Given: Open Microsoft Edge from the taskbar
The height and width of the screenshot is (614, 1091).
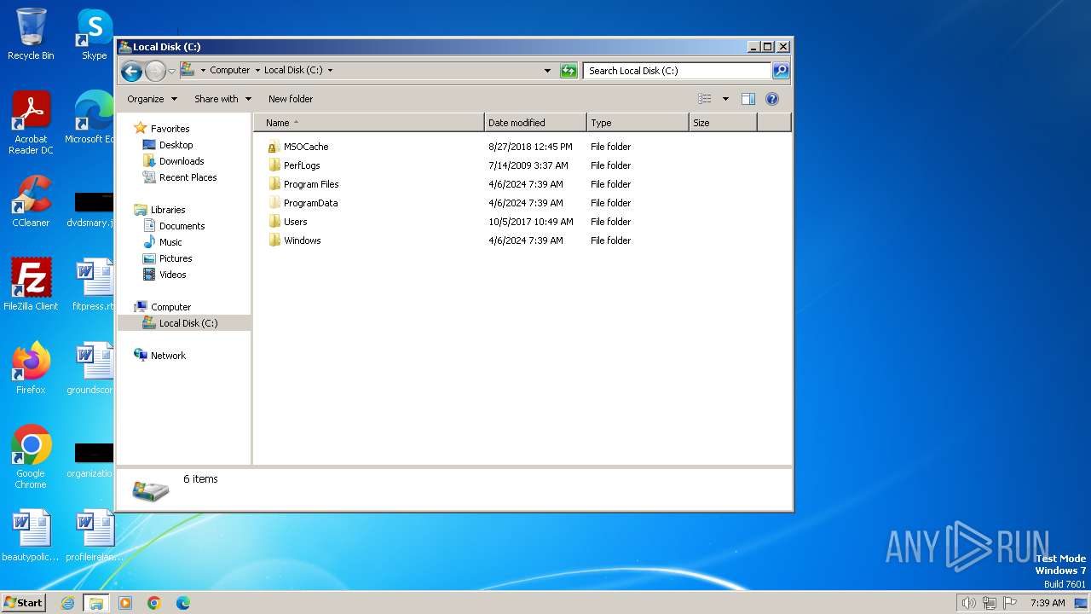Looking at the screenshot, I should tap(183, 603).
